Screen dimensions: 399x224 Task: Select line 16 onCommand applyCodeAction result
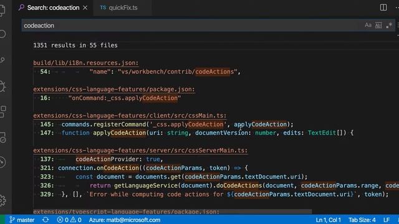[110, 98]
